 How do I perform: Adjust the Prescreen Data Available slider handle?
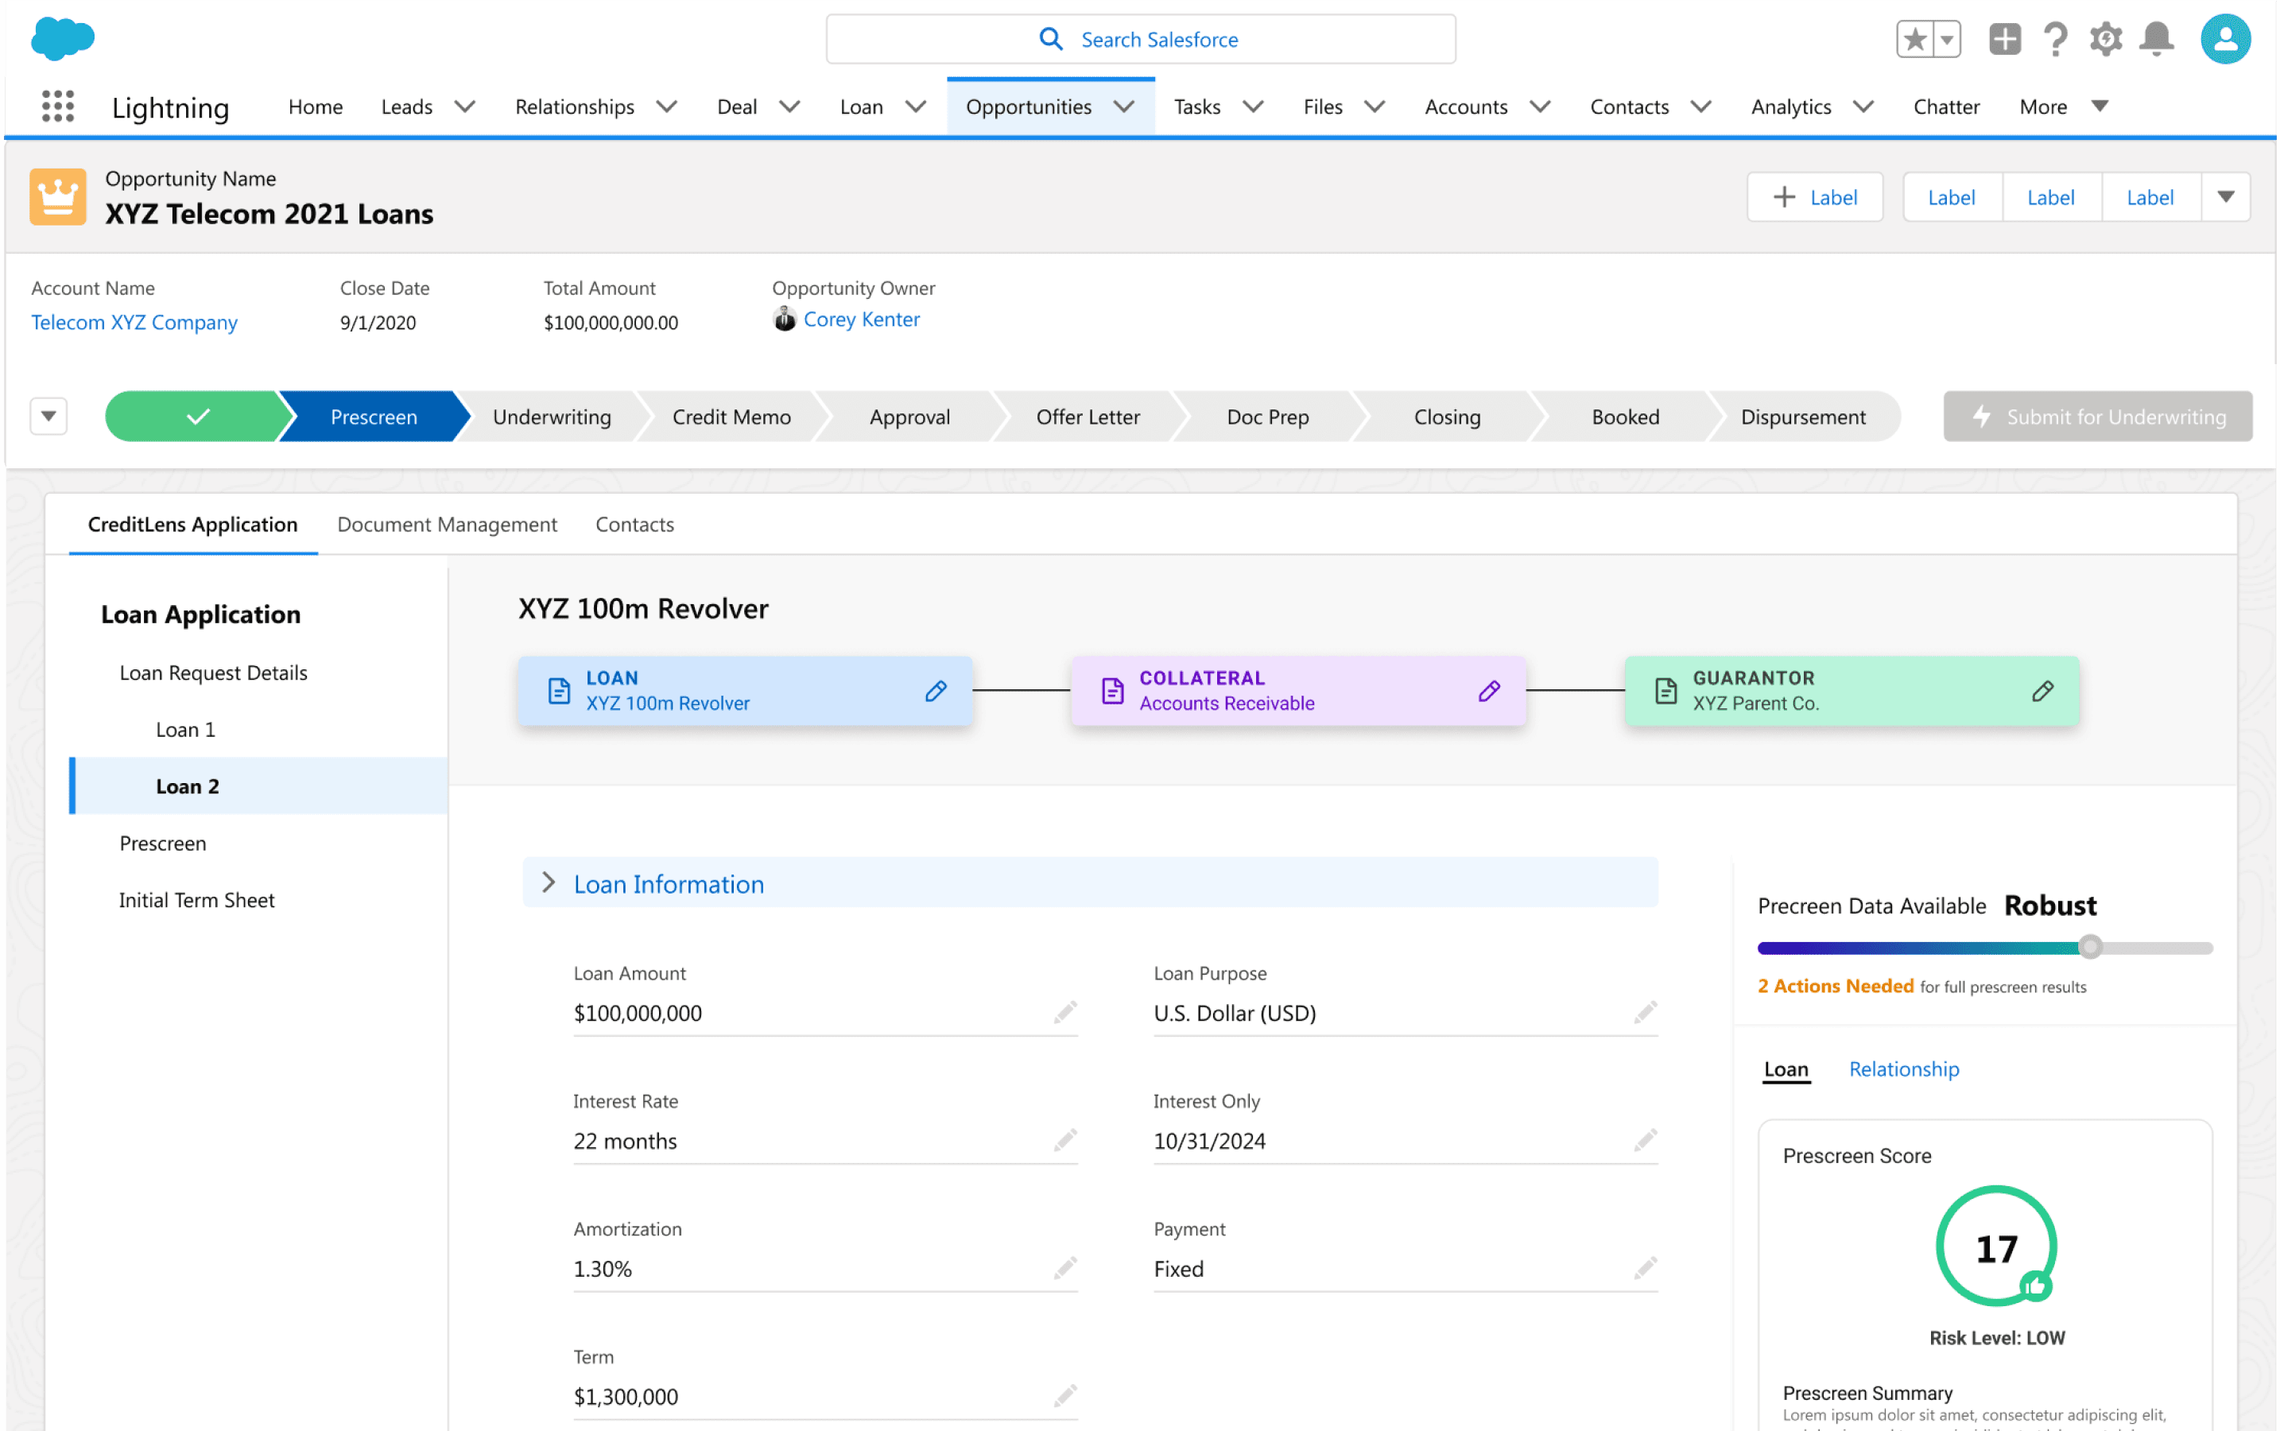[2091, 948]
